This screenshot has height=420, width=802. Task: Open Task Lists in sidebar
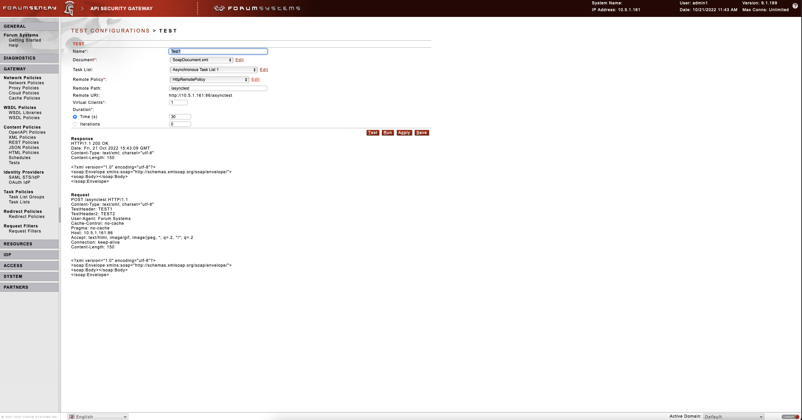click(x=19, y=202)
